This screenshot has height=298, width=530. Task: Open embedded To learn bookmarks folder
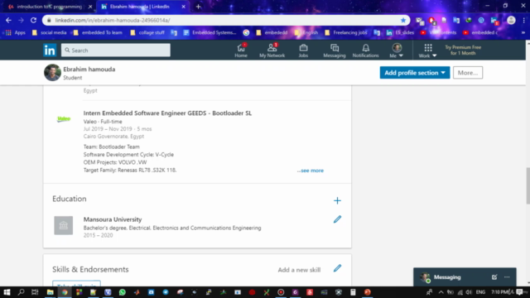click(98, 33)
